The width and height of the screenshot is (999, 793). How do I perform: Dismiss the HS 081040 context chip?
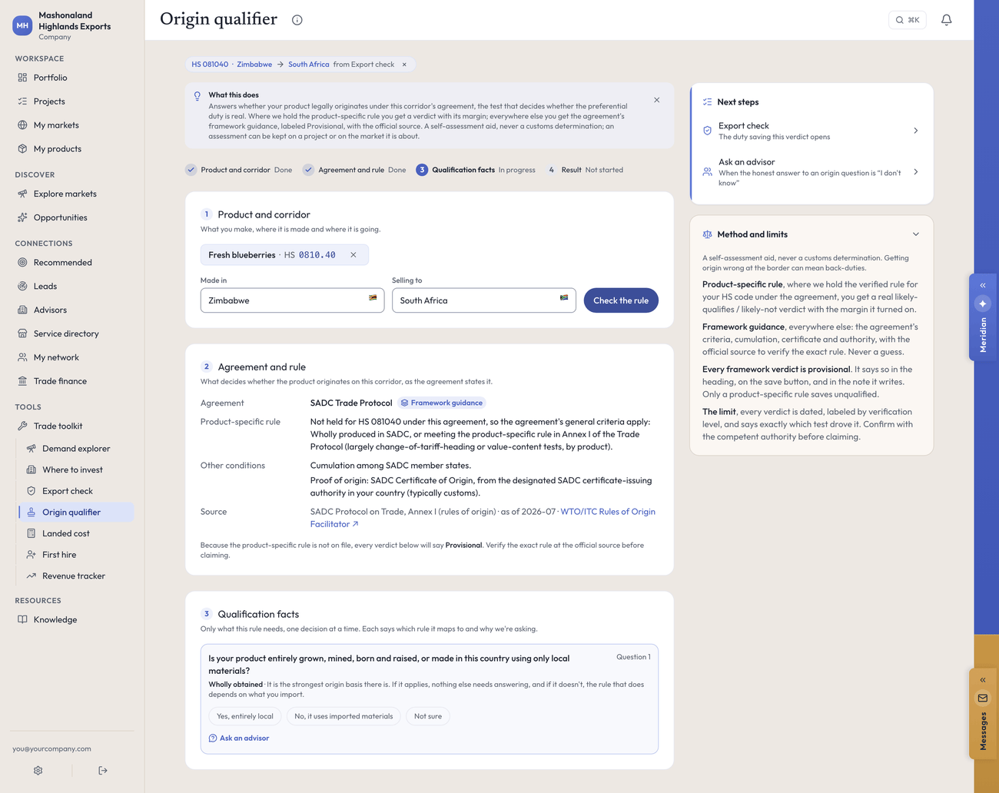(404, 65)
